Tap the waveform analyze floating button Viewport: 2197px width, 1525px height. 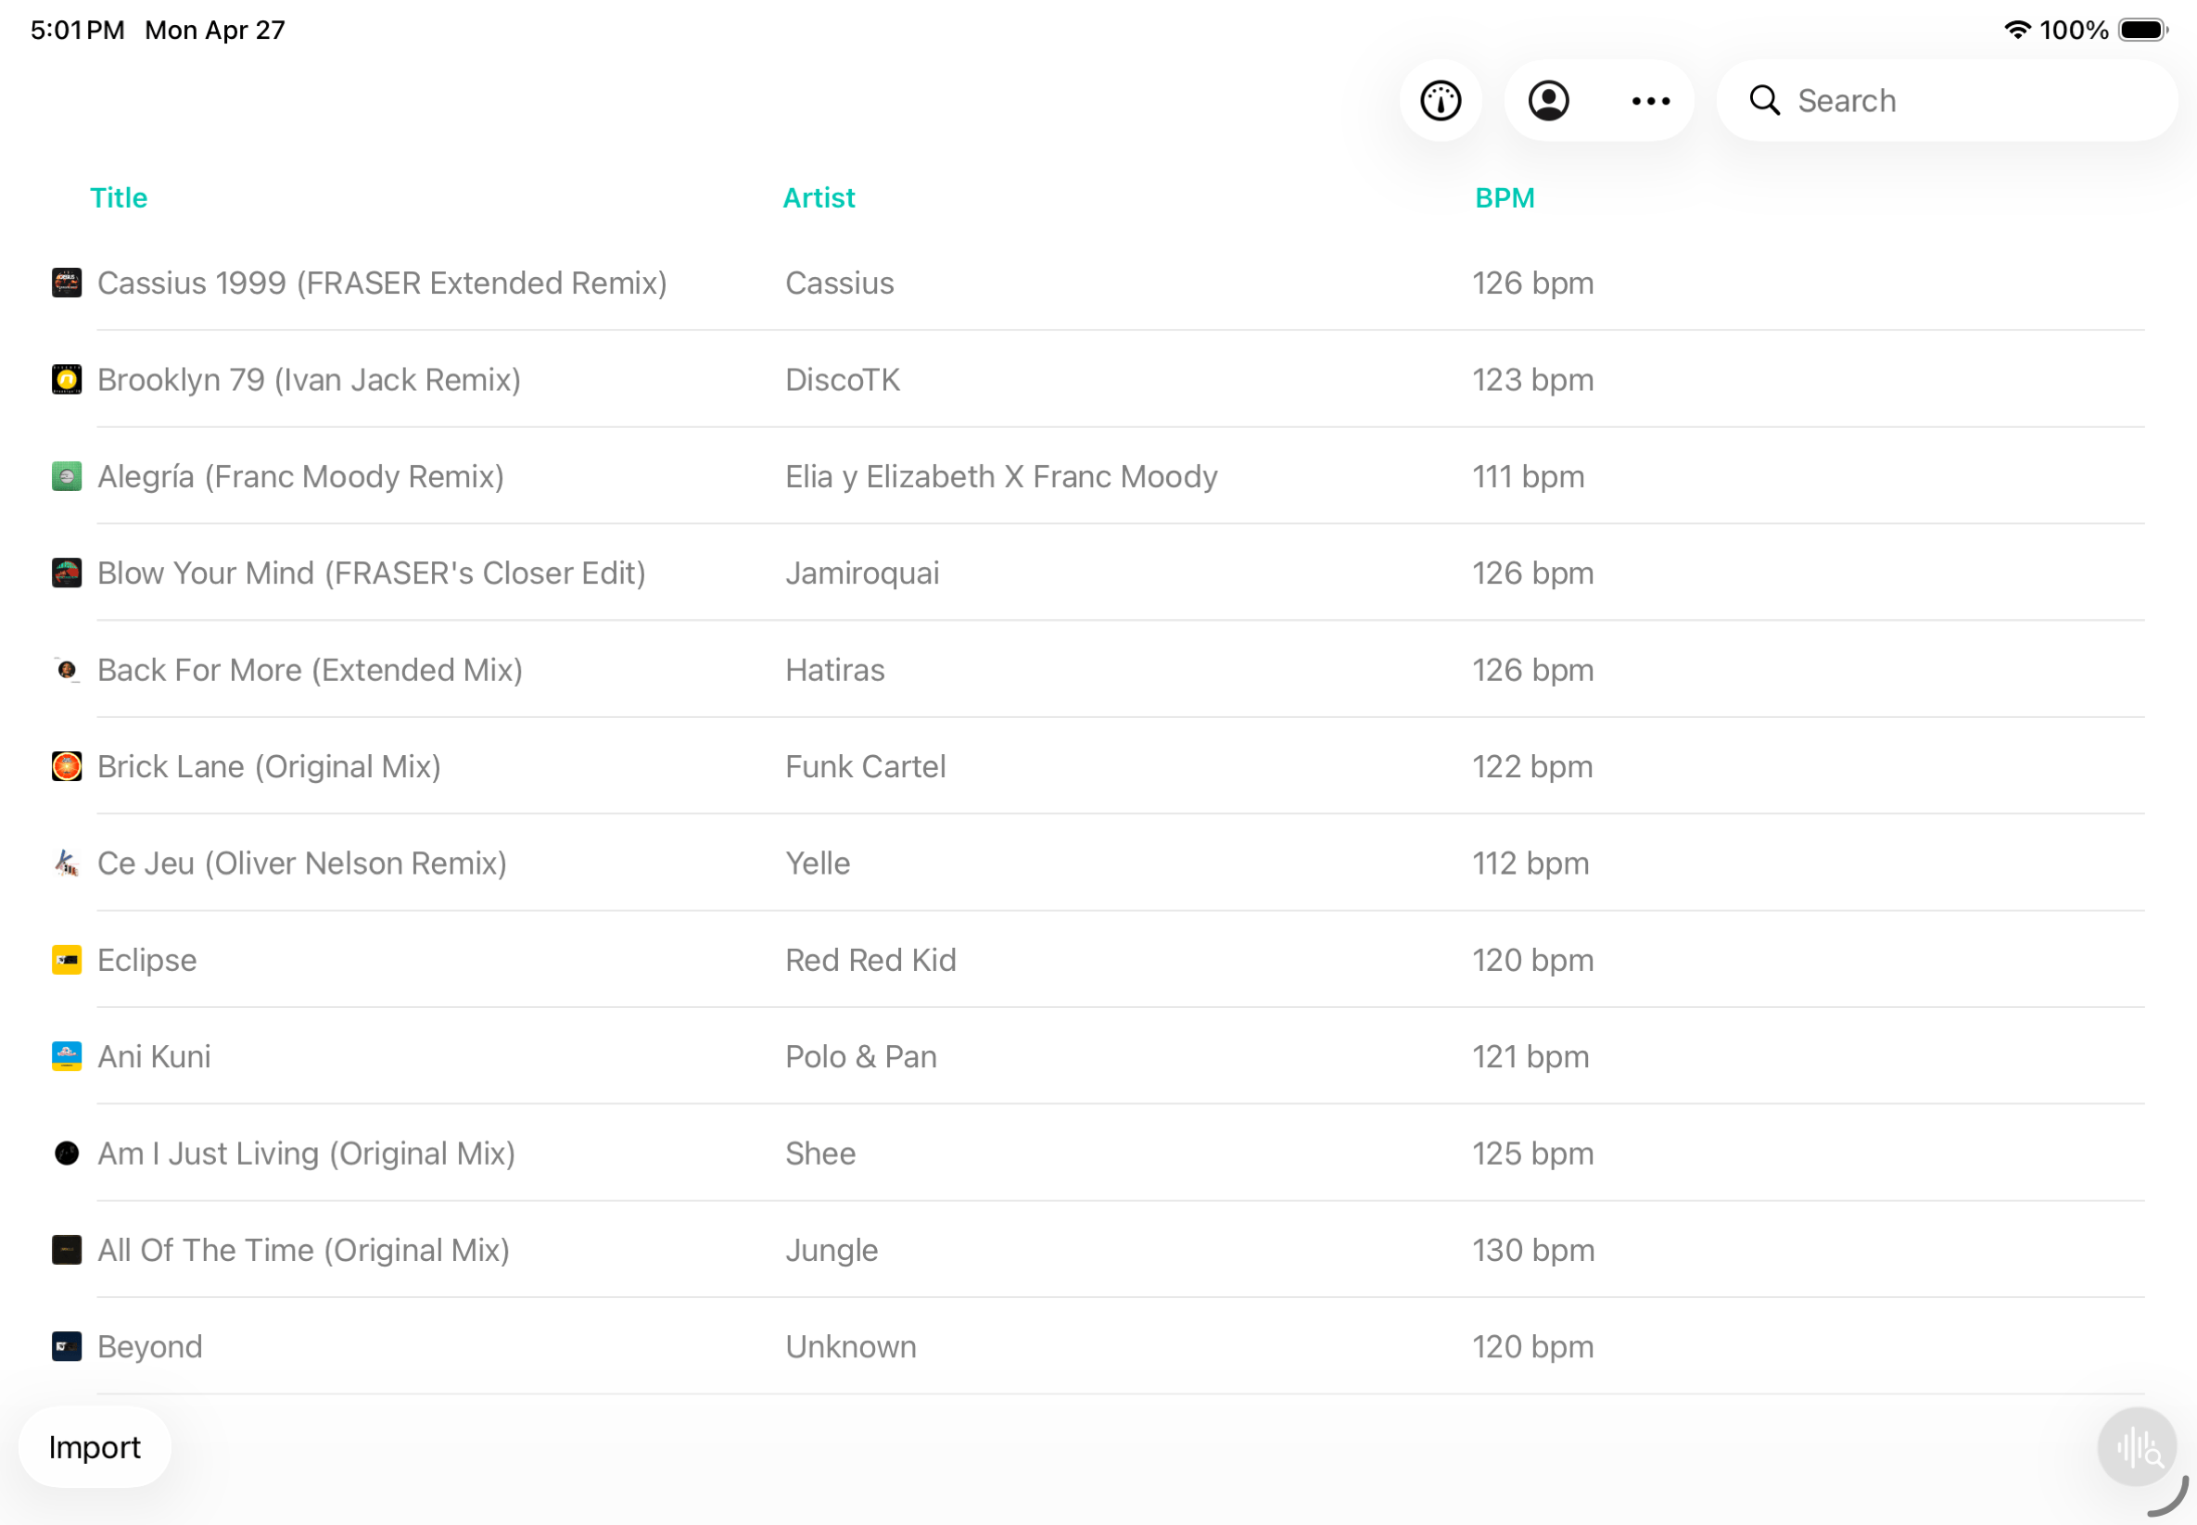(x=2136, y=1446)
